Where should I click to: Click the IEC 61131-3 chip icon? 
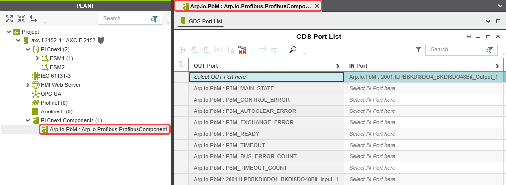[x=36, y=76]
